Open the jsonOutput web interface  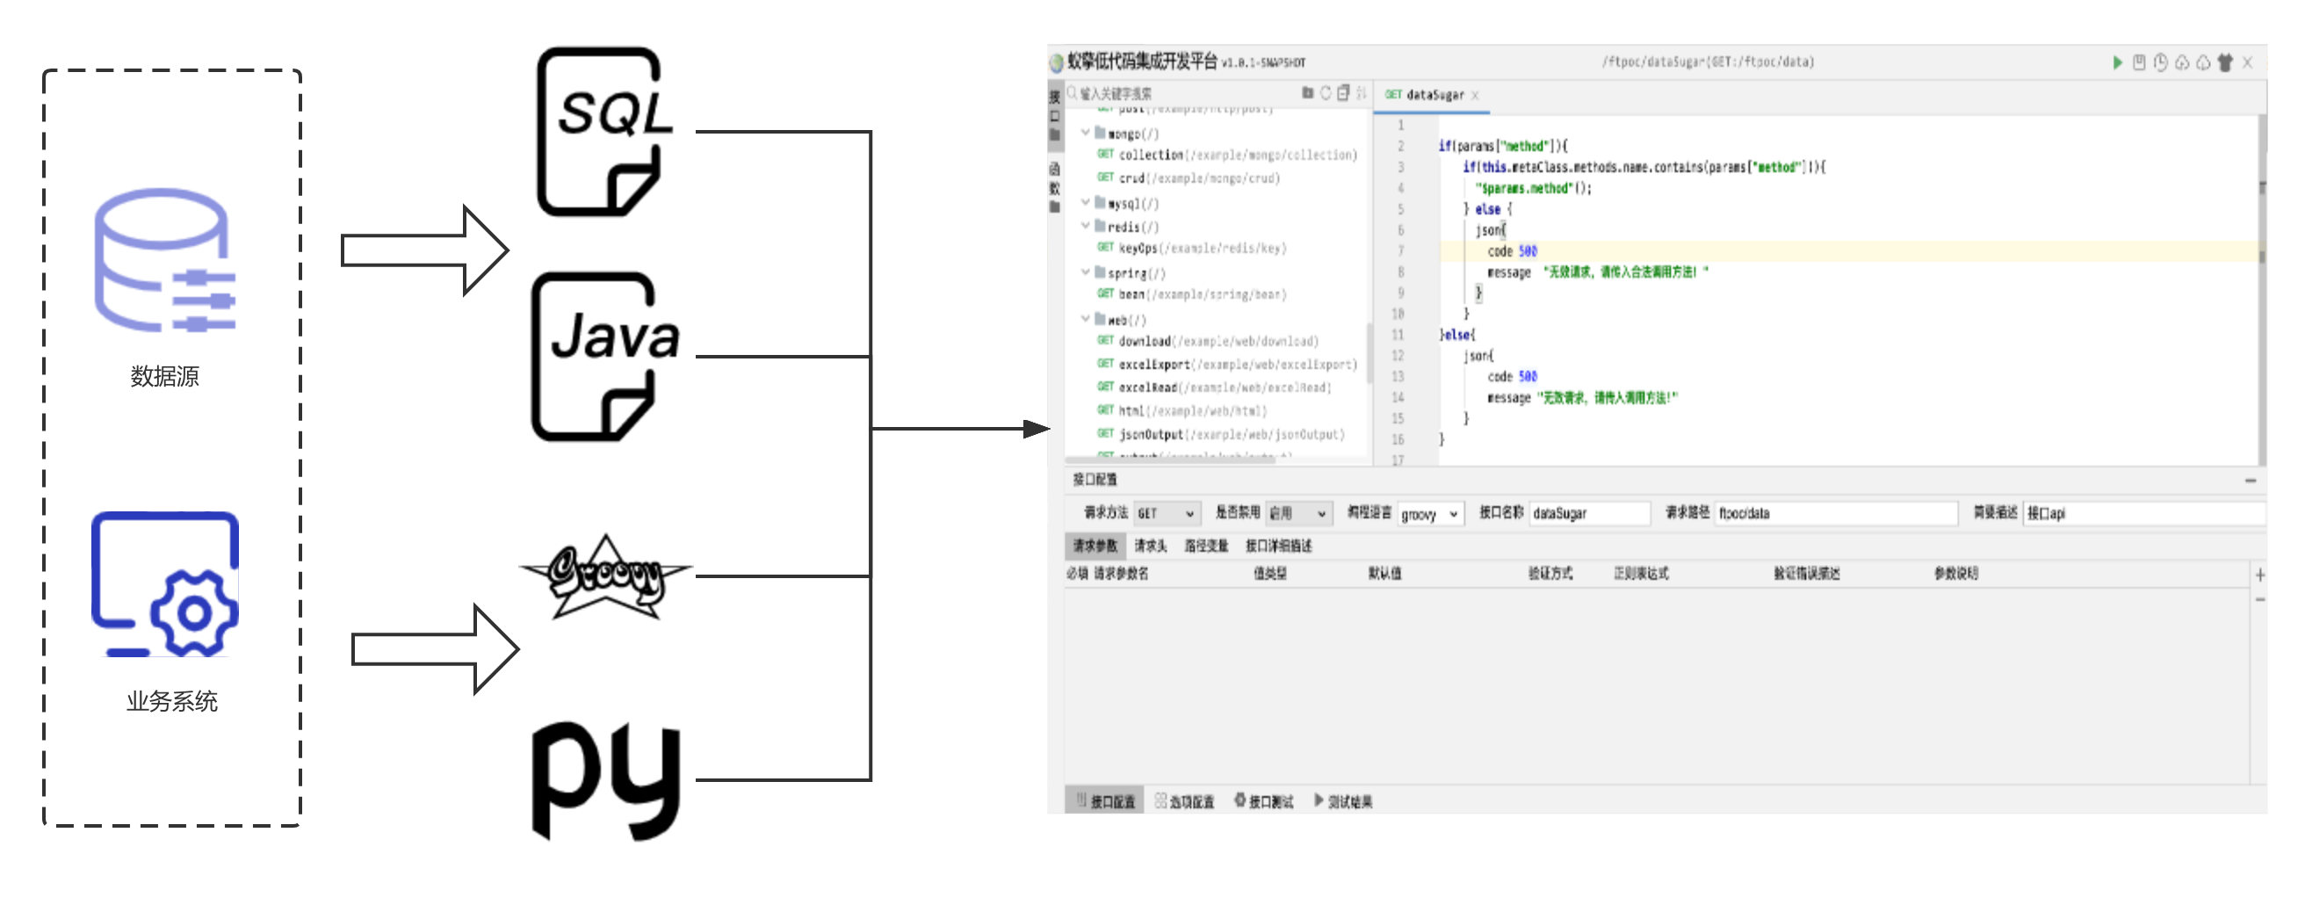1221,433
